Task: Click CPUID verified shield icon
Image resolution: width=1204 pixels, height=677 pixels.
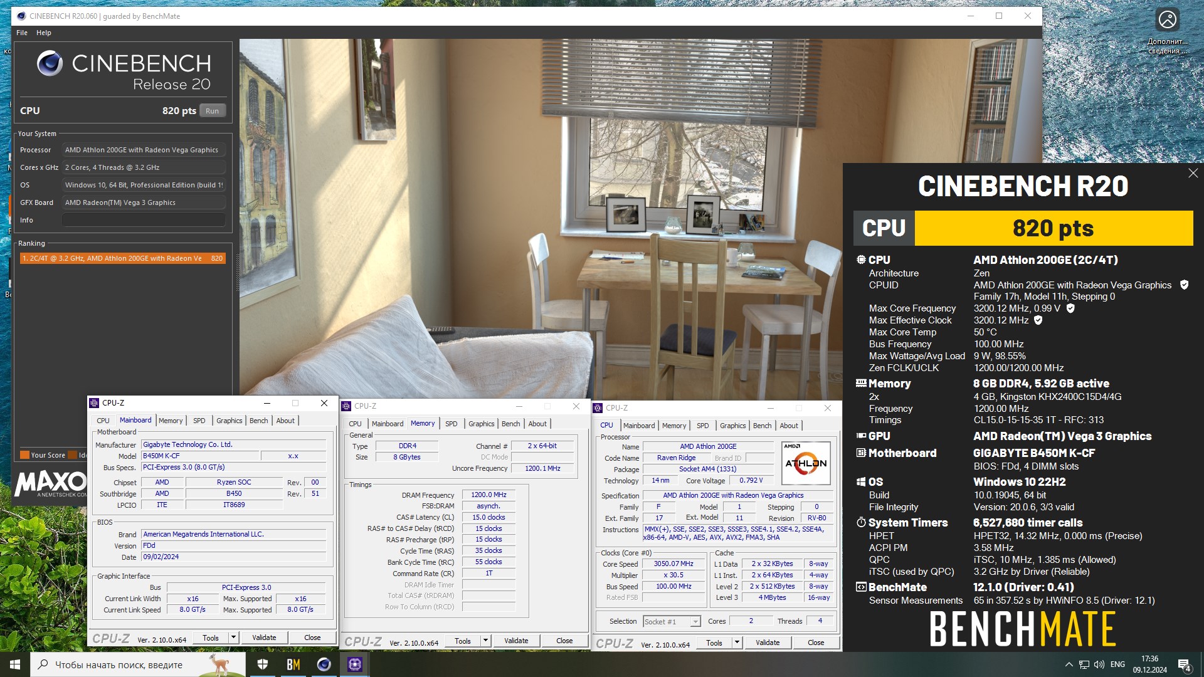Action: click(1184, 285)
